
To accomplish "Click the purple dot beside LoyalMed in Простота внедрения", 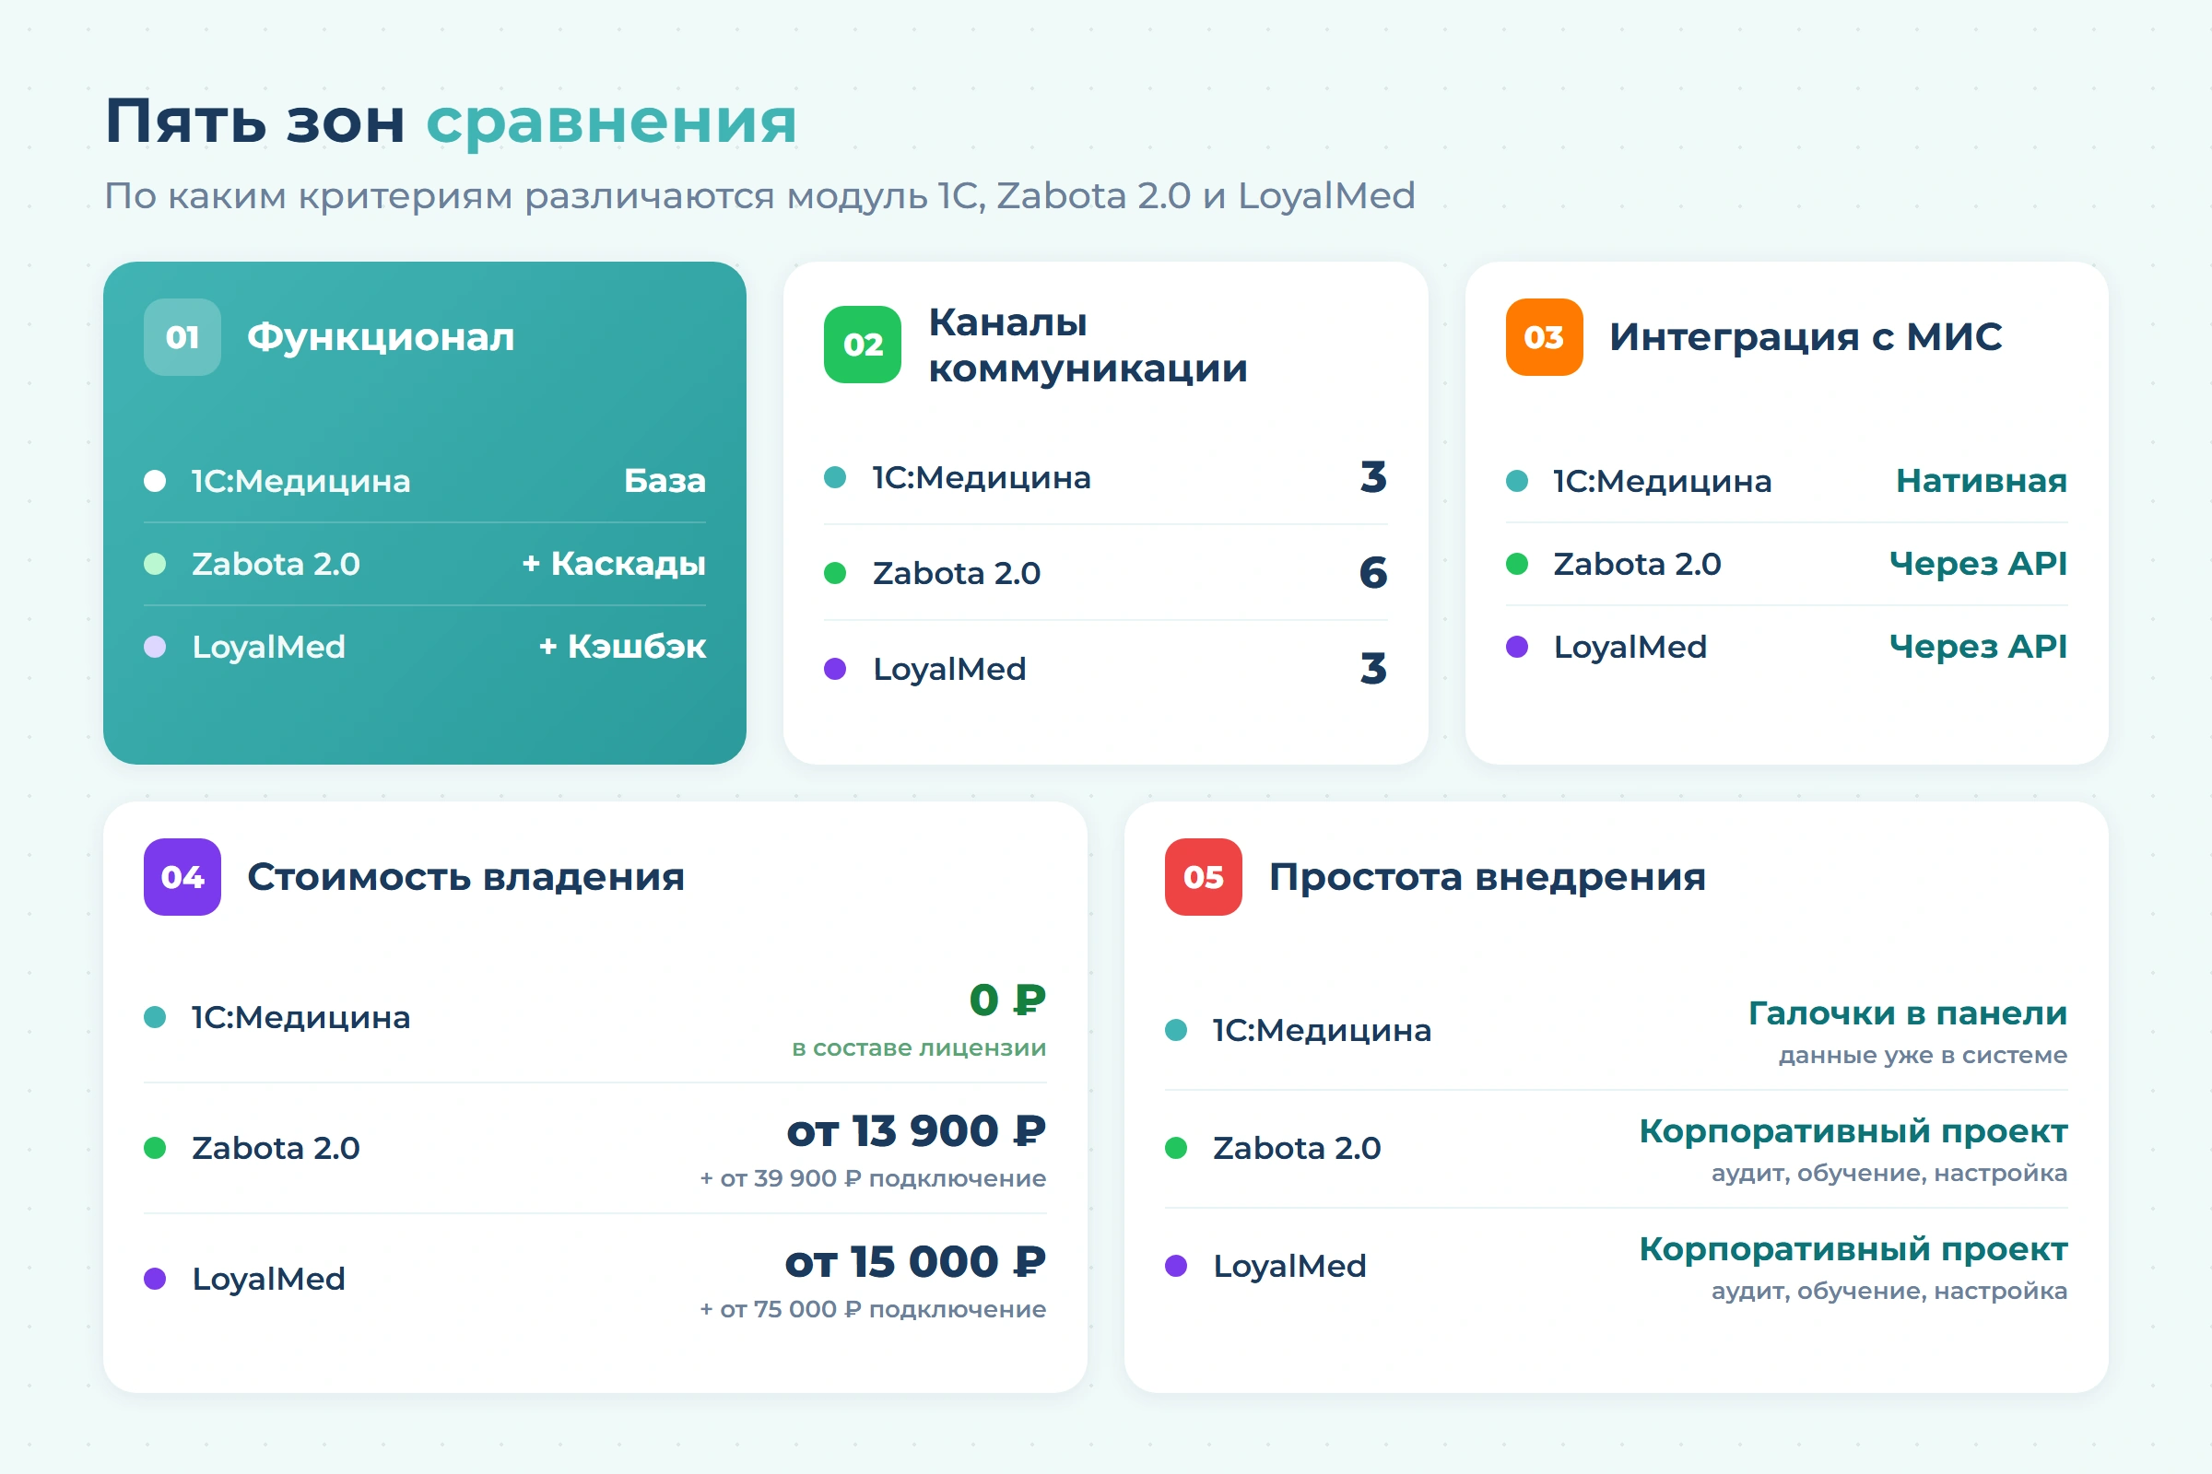I will pyautogui.click(x=1177, y=1265).
